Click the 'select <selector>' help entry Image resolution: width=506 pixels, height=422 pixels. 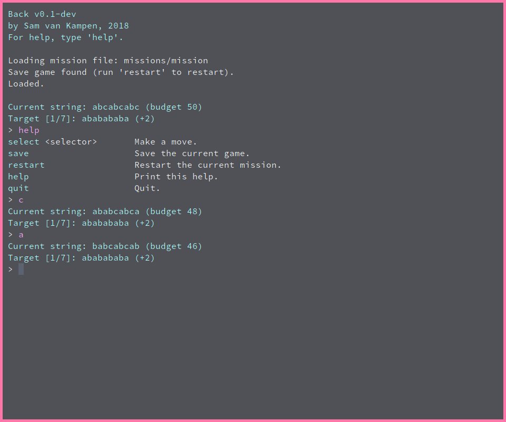[53, 142]
